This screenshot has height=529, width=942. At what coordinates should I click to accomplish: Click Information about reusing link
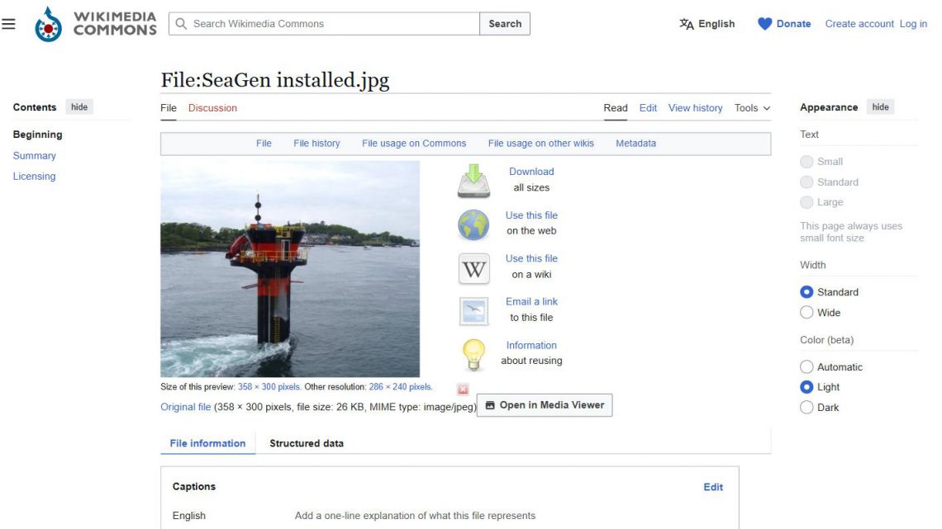(x=531, y=346)
